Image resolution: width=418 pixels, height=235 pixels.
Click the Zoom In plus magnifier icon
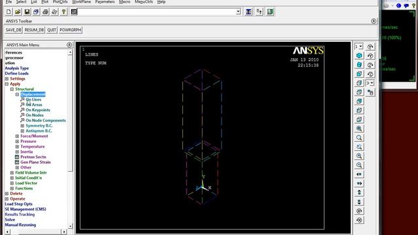tap(359, 156)
